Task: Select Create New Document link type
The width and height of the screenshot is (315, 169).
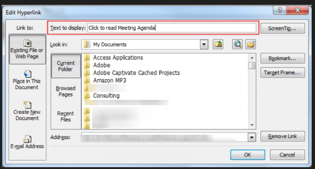Action: pos(27,111)
